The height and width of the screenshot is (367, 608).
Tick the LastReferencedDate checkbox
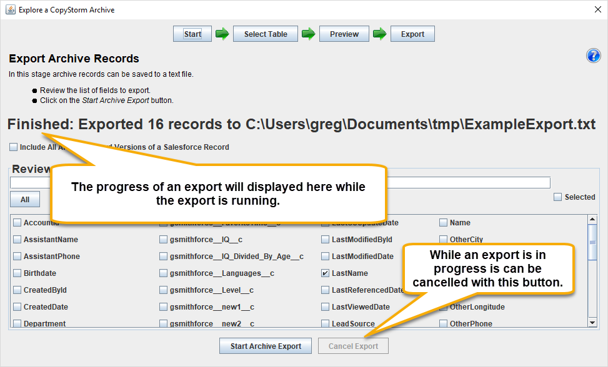(326, 290)
